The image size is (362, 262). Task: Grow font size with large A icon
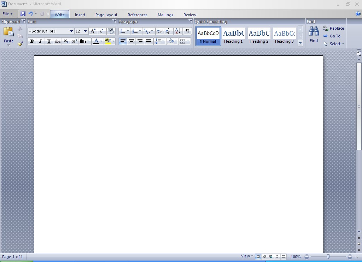pyautogui.click(x=93, y=31)
